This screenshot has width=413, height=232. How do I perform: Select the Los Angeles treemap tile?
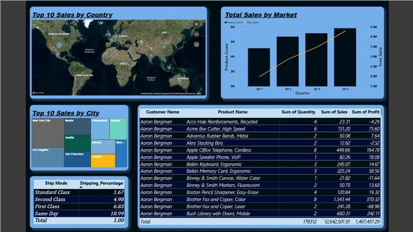48,157
